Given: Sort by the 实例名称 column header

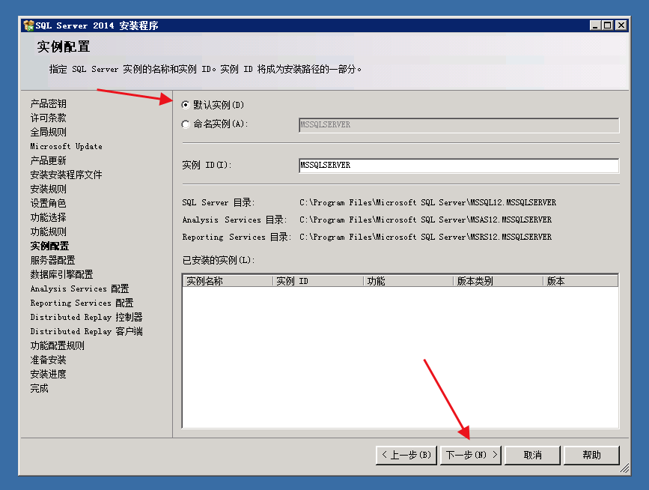Looking at the screenshot, I should (x=228, y=282).
